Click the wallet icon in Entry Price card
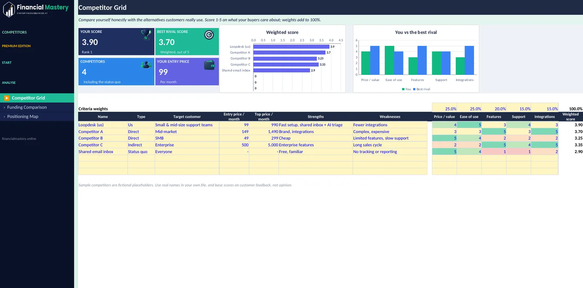Screen dimensions: 583x288 (x=210, y=65)
